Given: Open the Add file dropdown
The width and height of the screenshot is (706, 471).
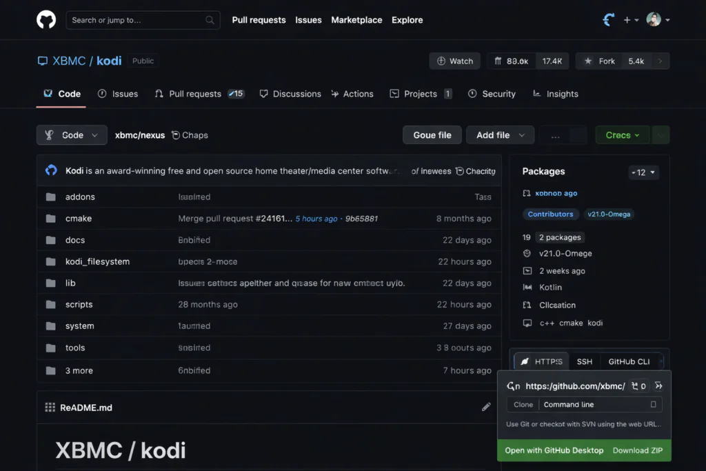Looking at the screenshot, I should [x=500, y=135].
